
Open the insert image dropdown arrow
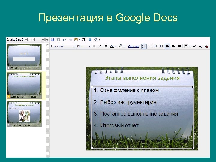pos(79,40)
